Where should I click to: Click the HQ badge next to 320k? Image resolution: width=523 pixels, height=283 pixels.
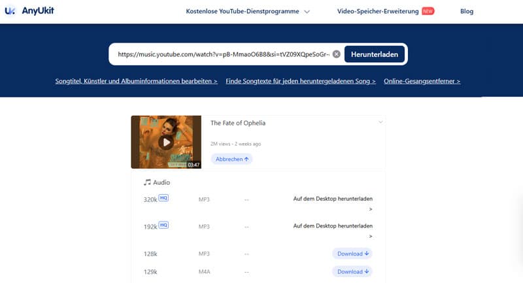(163, 198)
